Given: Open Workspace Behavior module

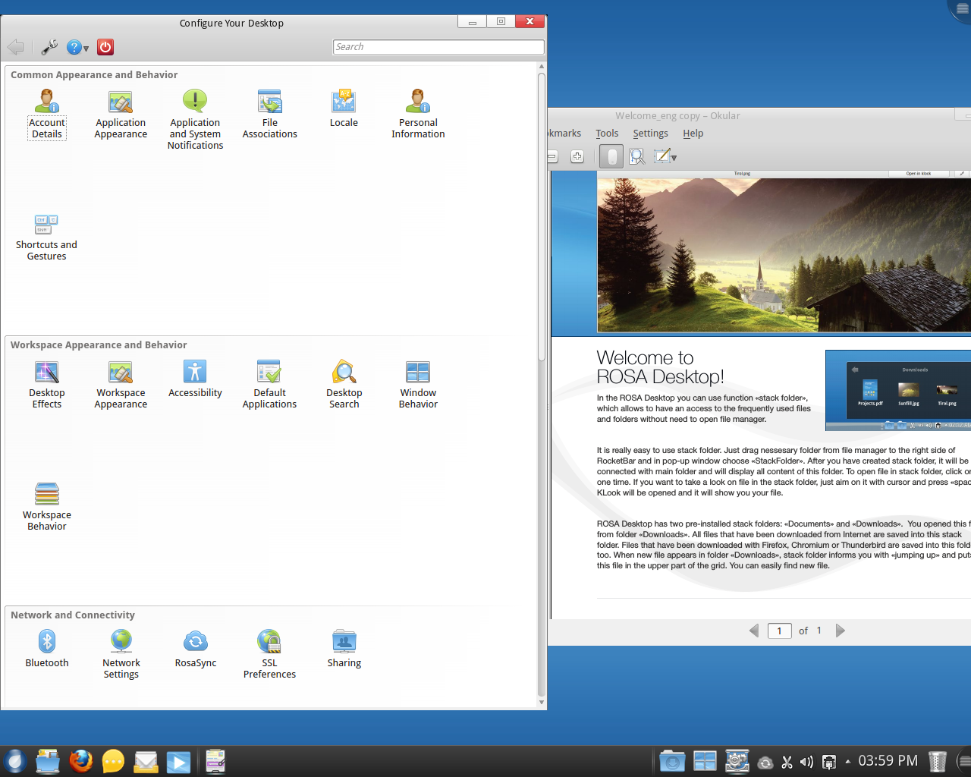Looking at the screenshot, I should [47, 506].
